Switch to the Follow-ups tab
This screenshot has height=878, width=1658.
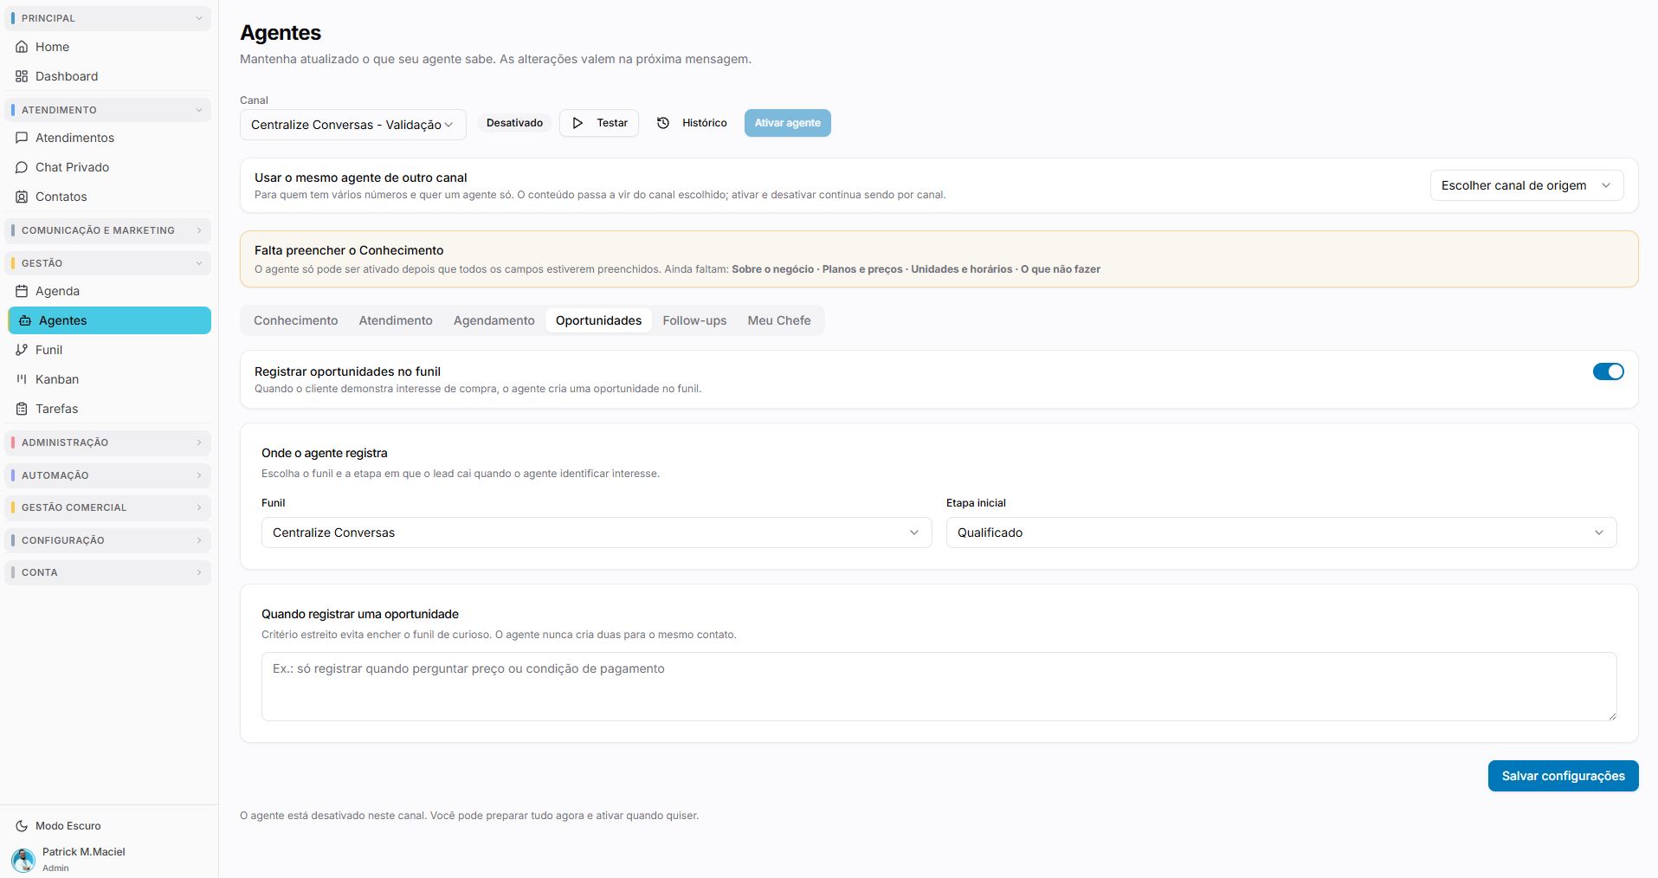pyautogui.click(x=694, y=320)
